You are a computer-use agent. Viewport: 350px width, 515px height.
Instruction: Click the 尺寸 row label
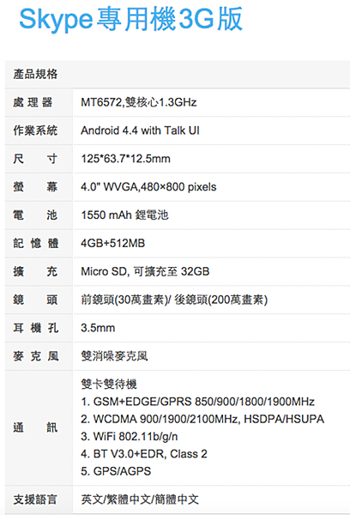pyautogui.click(x=35, y=159)
